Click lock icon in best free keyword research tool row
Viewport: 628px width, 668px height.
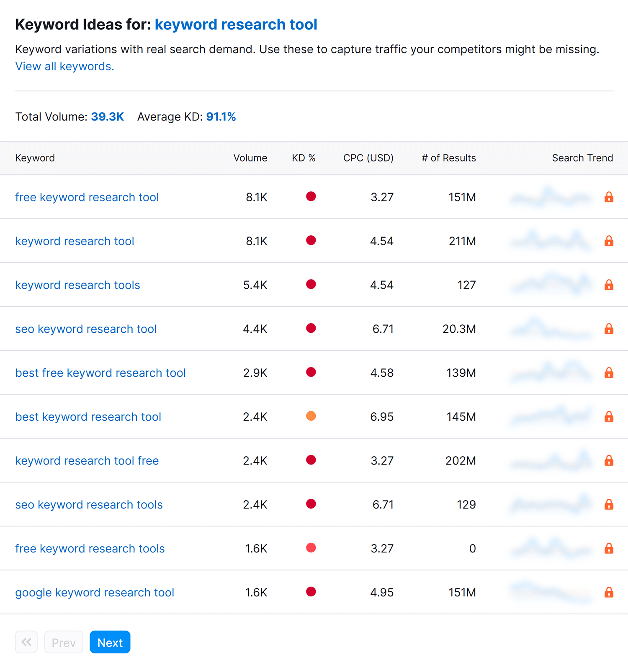pos(609,373)
